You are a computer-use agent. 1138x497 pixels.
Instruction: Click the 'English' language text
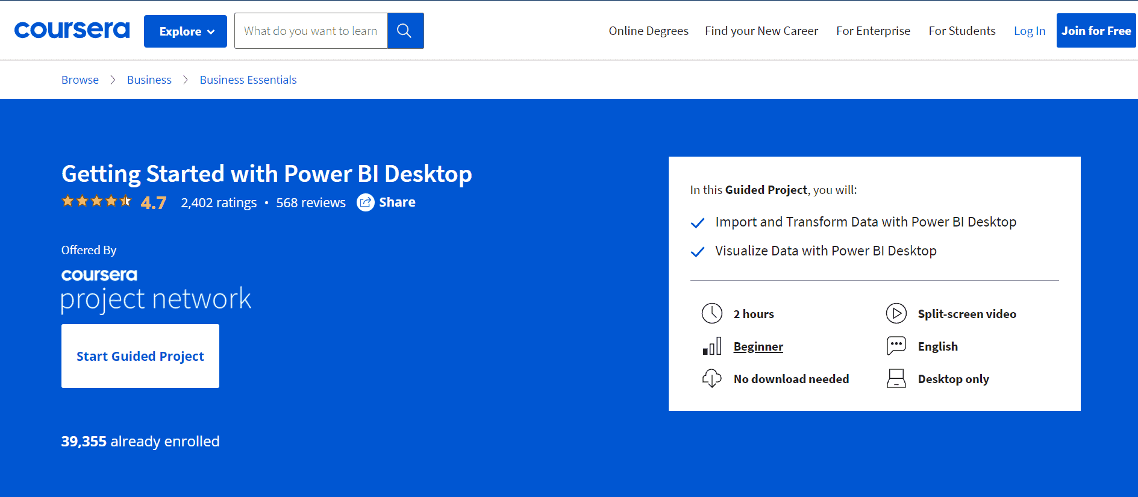[938, 346]
